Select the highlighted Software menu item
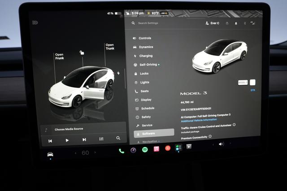Screen dimensions: 287x191 154,133
